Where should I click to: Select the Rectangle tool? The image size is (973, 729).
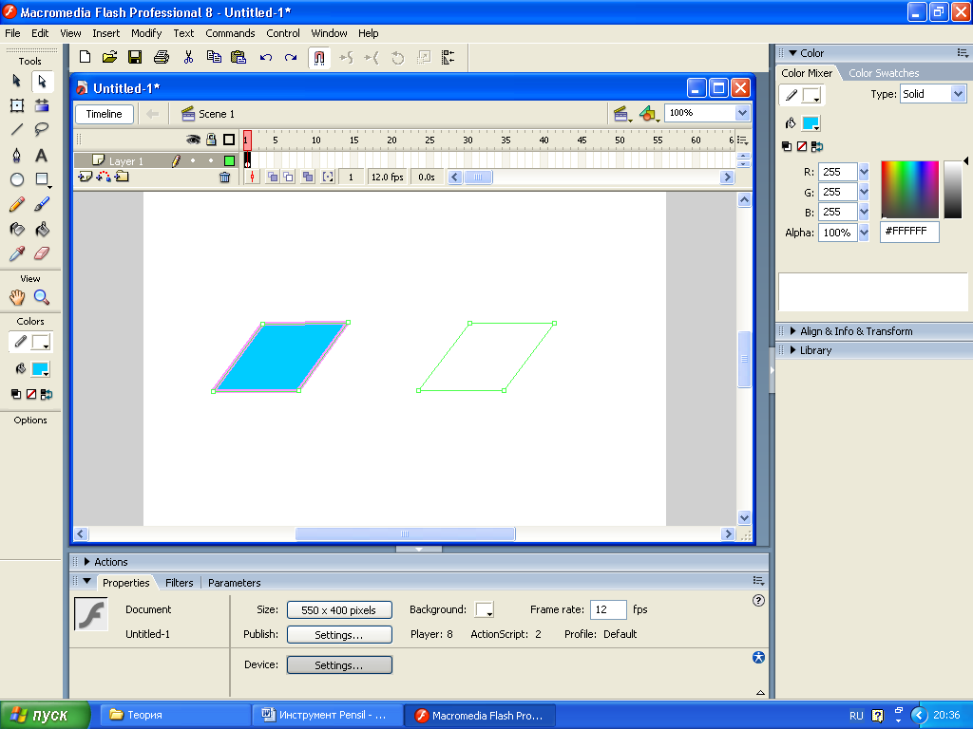coord(42,179)
